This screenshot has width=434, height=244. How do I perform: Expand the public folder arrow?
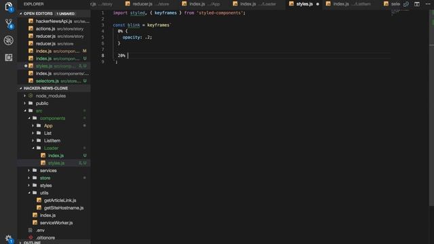(x=25, y=103)
